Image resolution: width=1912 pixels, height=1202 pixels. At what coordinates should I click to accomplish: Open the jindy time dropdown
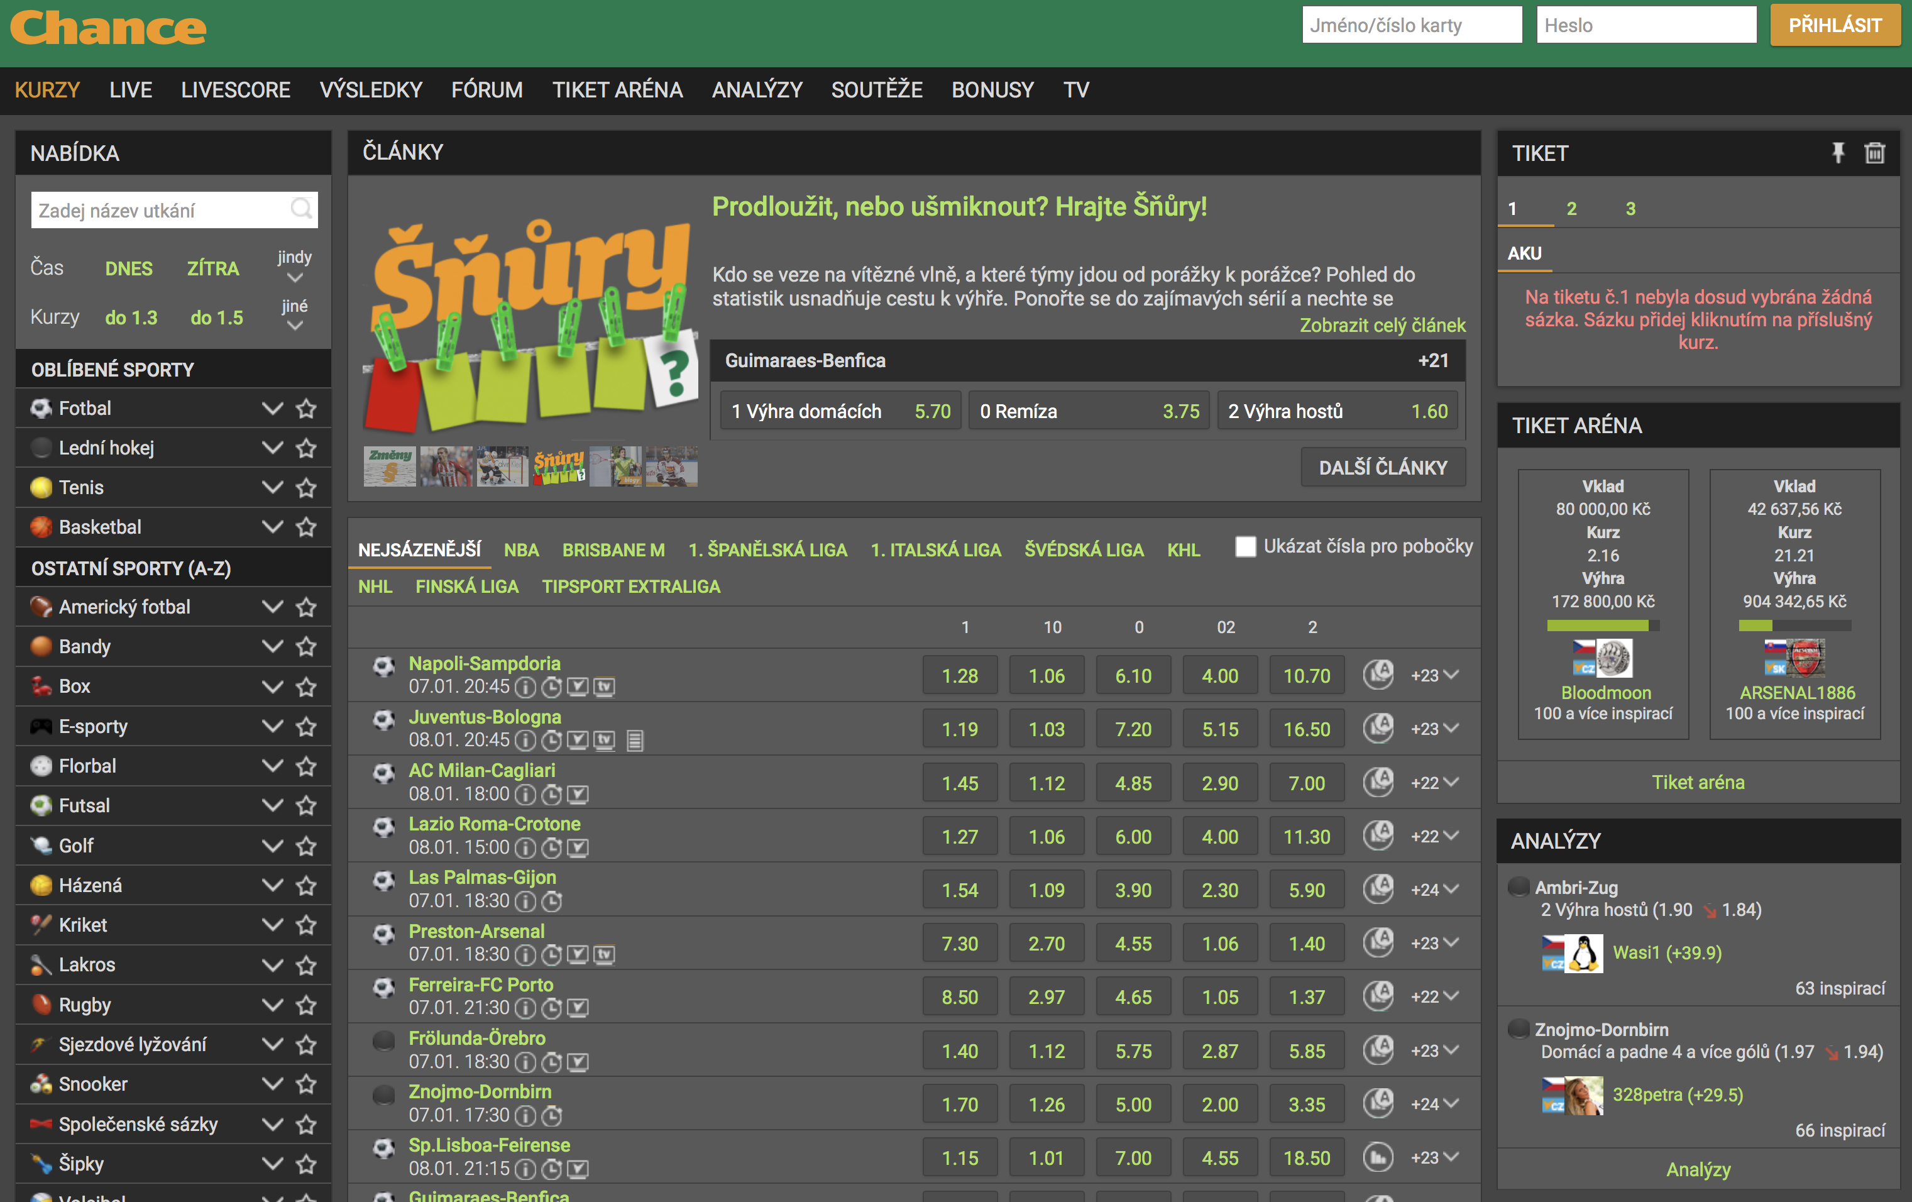[x=295, y=266]
